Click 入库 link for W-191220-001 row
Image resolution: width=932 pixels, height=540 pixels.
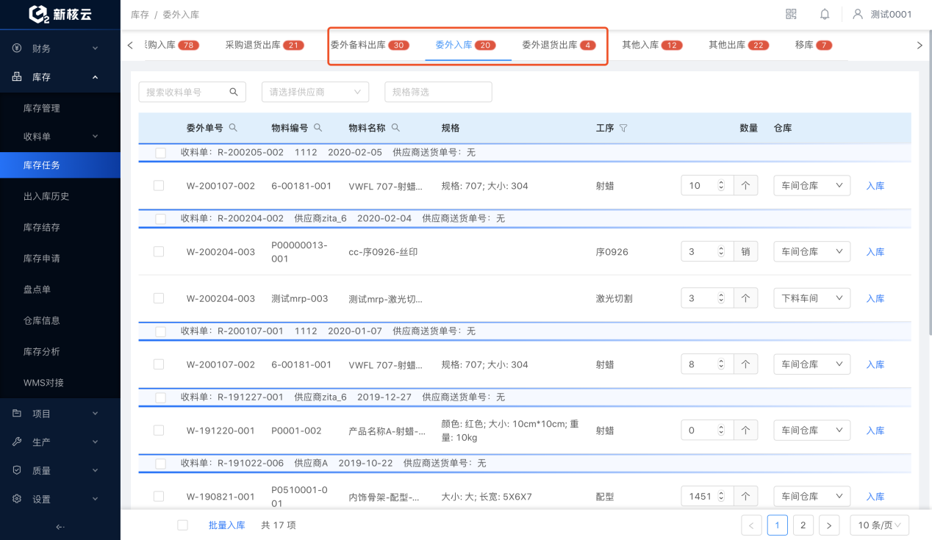point(875,431)
